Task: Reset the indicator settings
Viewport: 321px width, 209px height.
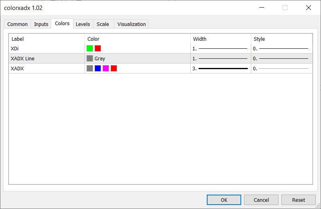Action: point(299,200)
